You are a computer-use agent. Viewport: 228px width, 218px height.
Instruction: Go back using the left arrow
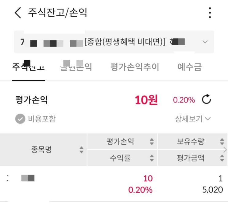[18, 13]
